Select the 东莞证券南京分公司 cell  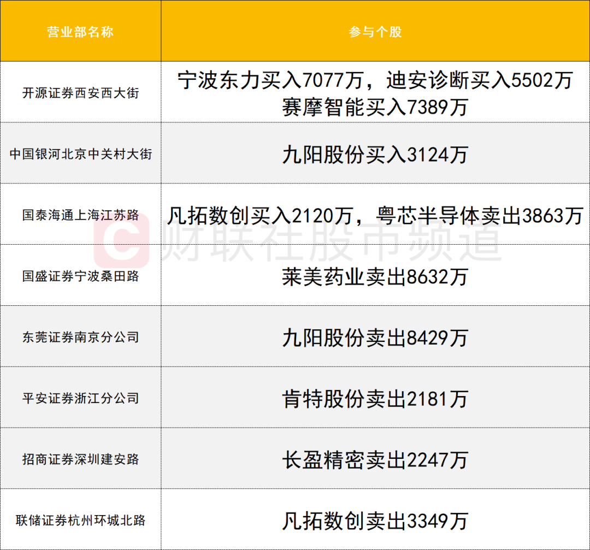[80, 337]
